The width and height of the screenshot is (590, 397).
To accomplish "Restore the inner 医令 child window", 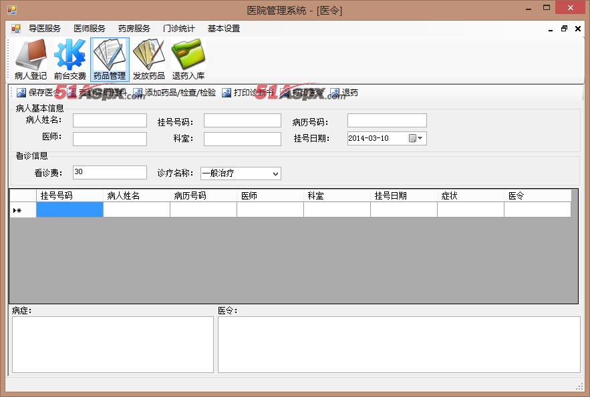I will point(564,29).
